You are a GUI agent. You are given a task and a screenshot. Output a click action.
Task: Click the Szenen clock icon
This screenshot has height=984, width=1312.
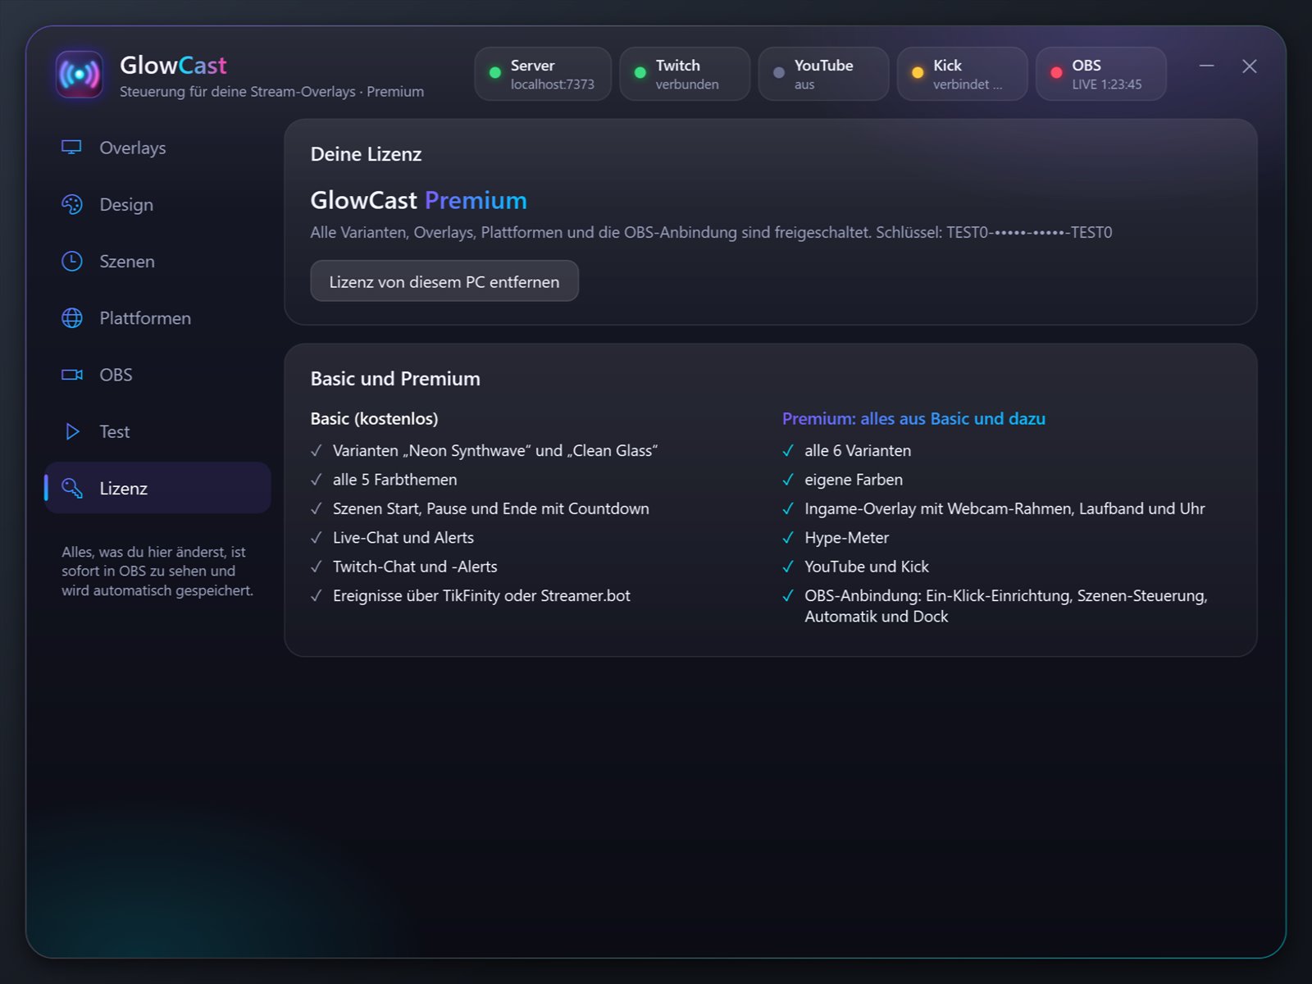72,261
